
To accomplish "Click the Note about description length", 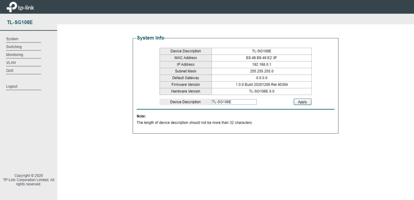I will (194, 122).
